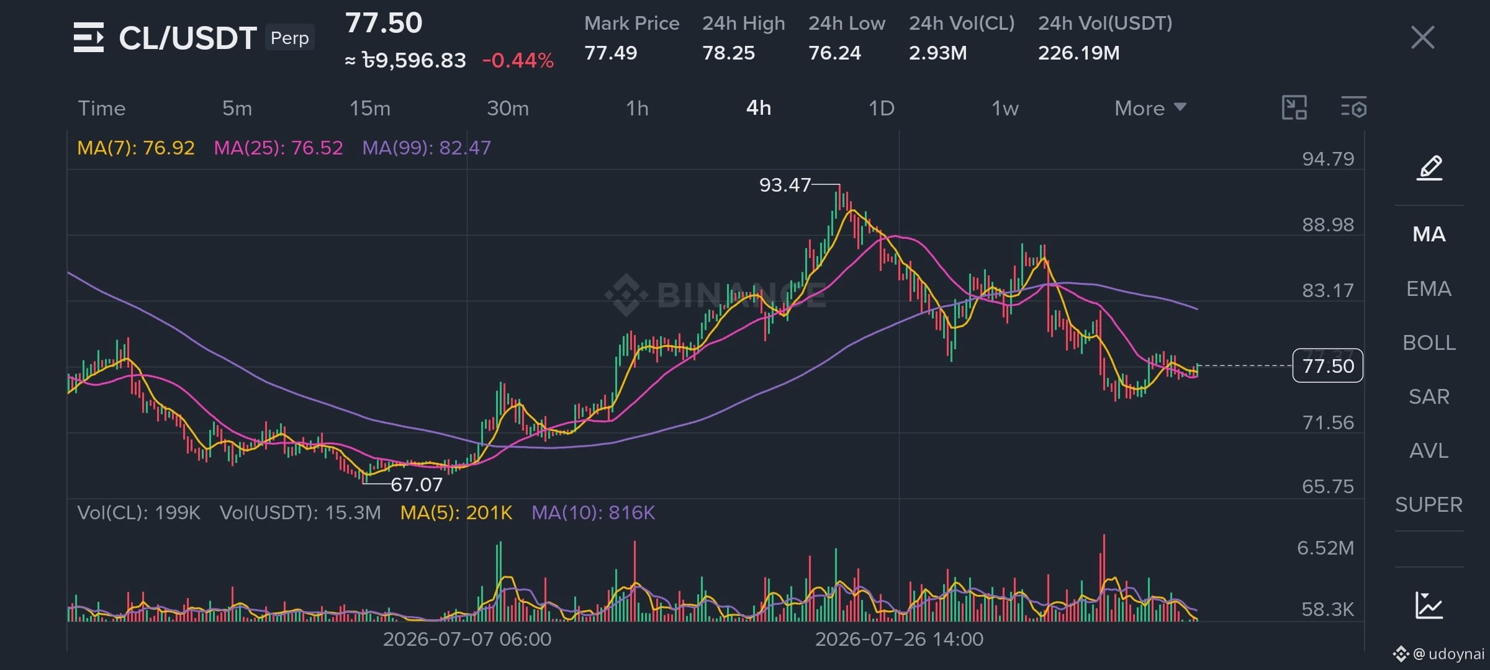Click the 24h Vol(CL) value 2.93M
1490x670 pixels.
[937, 53]
